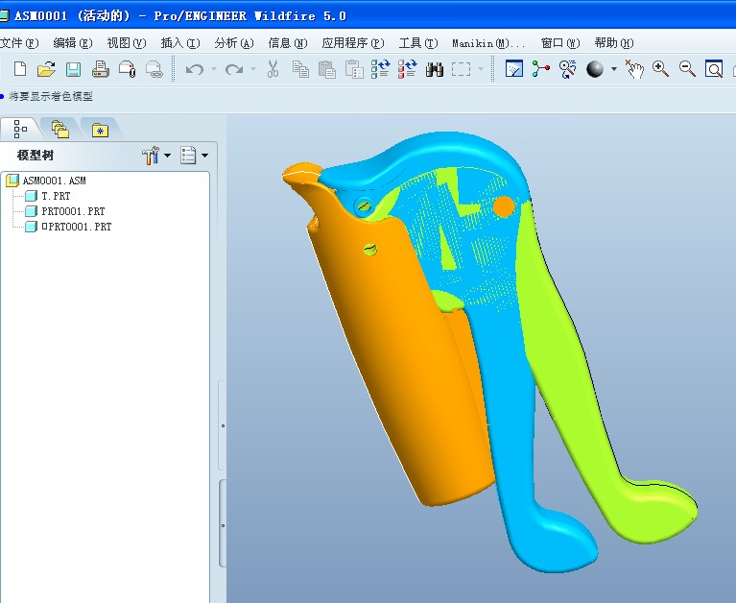The image size is (736, 603).
Task: Click the New file icon
Action: tap(19, 69)
